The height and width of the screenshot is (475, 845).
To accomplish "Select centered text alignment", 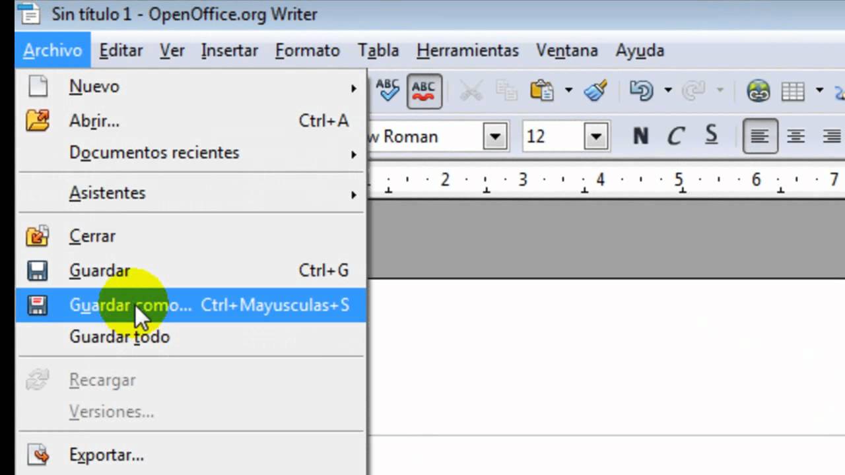I will tap(795, 137).
